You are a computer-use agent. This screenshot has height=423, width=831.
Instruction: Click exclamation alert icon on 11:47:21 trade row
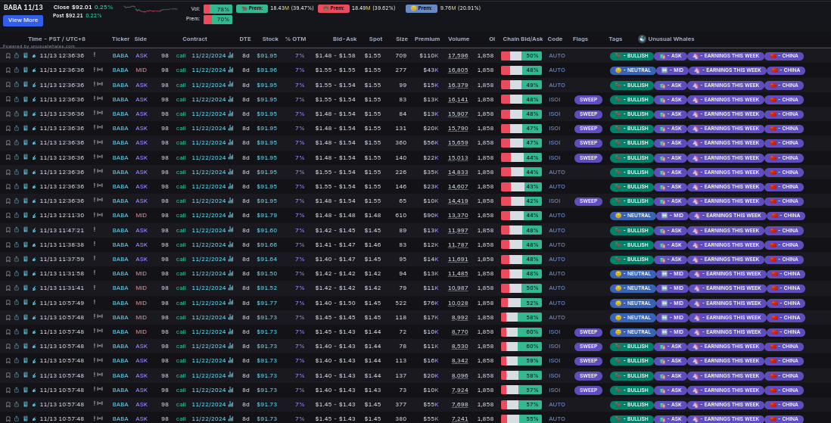point(95,230)
